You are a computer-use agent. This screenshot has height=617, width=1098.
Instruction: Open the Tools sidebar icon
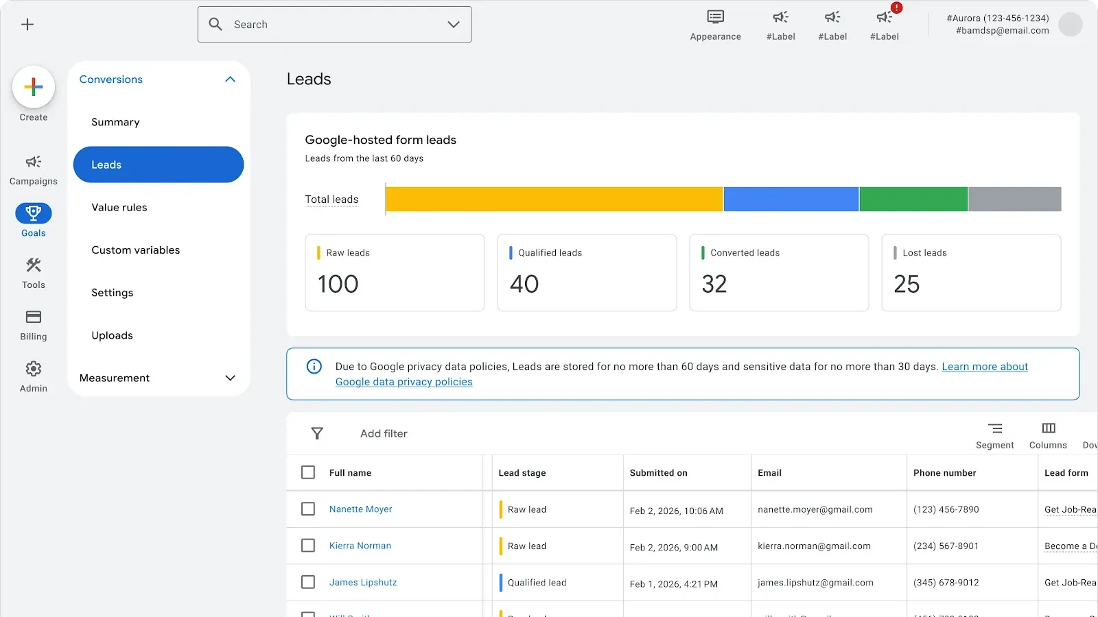pyautogui.click(x=34, y=265)
